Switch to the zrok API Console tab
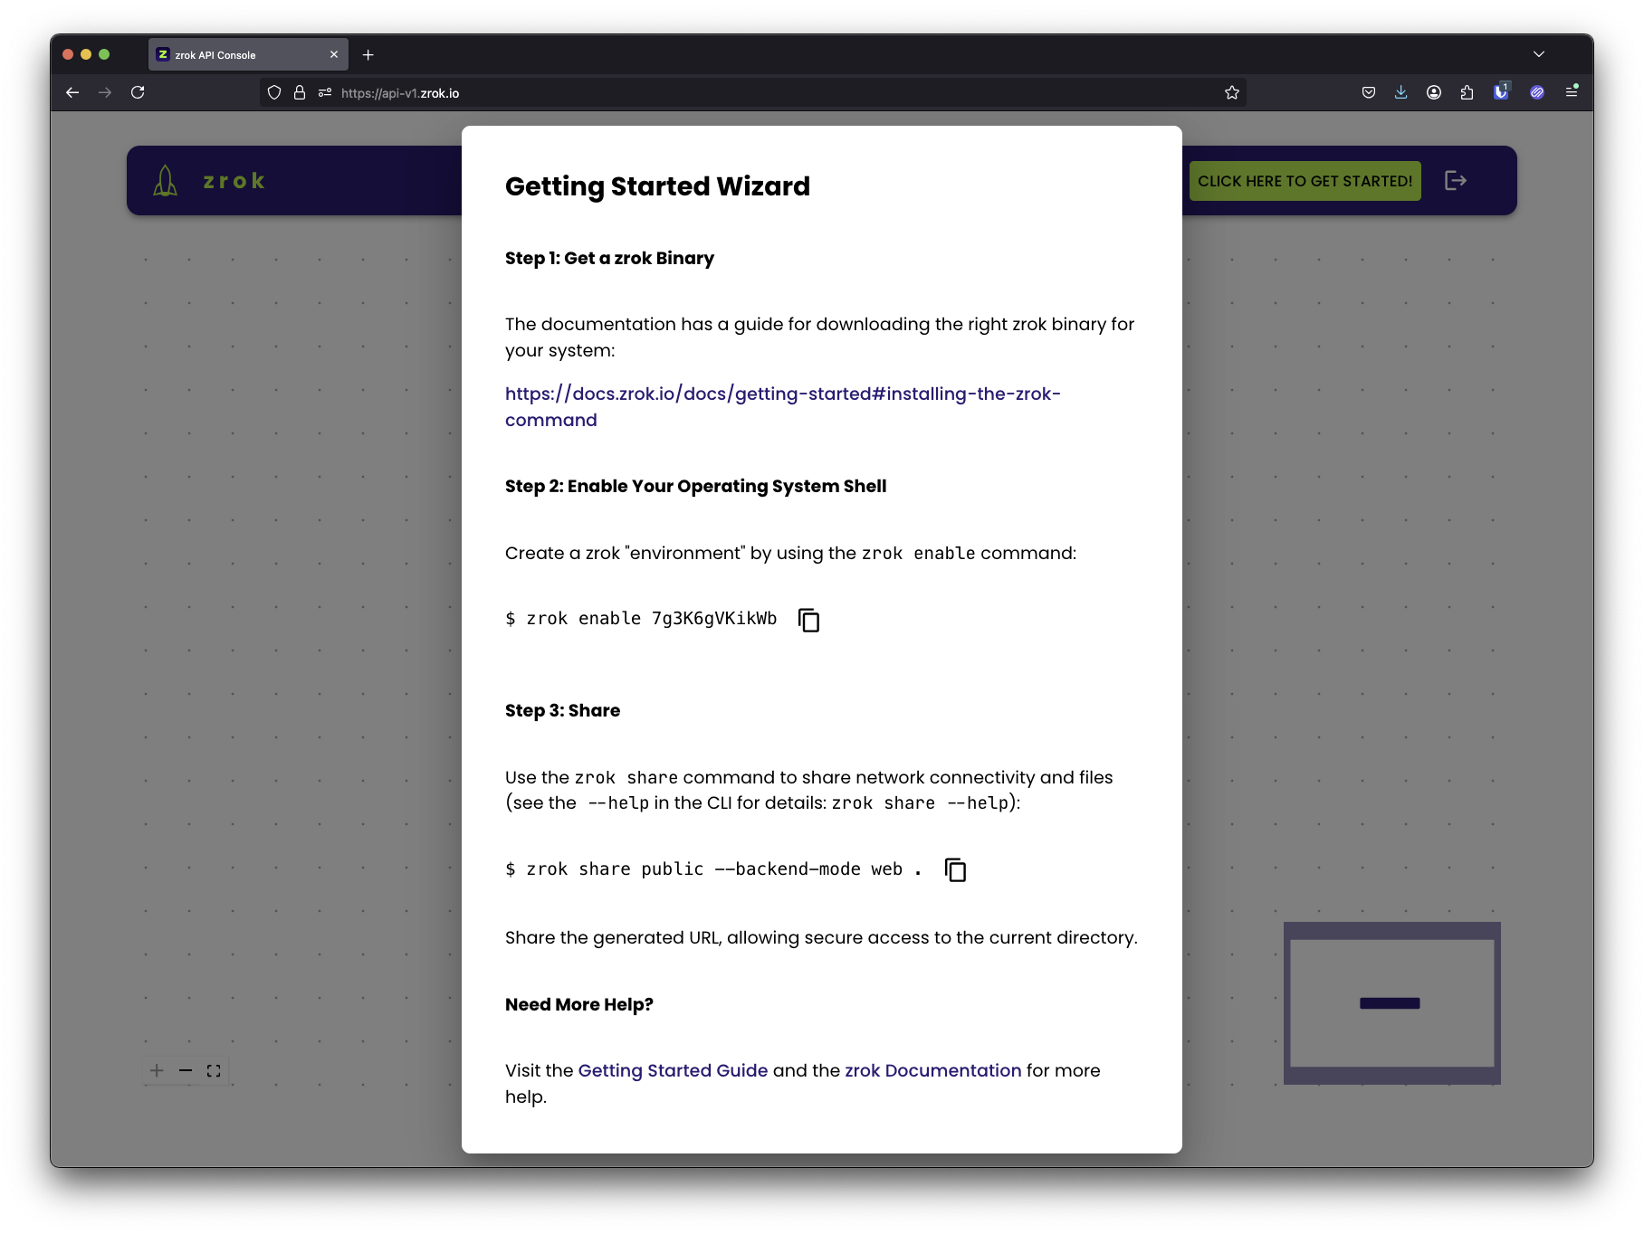Image resolution: width=1644 pixels, height=1234 pixels. tap(237, 54)
